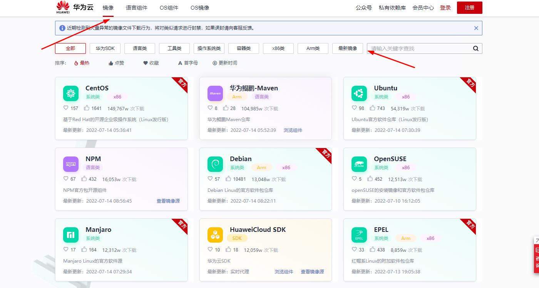The height and width of the screenshot is (288, 539).
Task: Open 私有依赖库 in header
Action: coord(392,8)
